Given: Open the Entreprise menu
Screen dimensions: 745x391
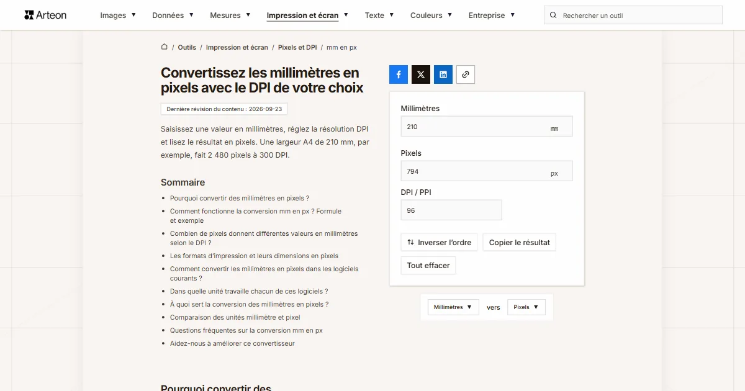Looking at the screenshot, I should coord(492,16).
